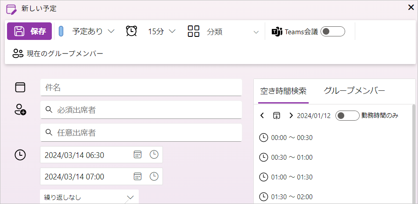
Task: Toggle the 勤務時間のみ switch on
Action: coord(347,115)
